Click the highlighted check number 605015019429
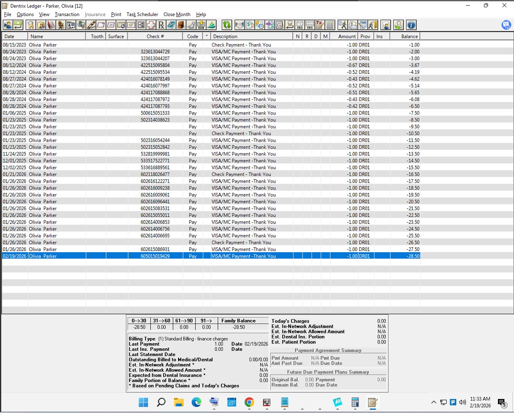 155,256
